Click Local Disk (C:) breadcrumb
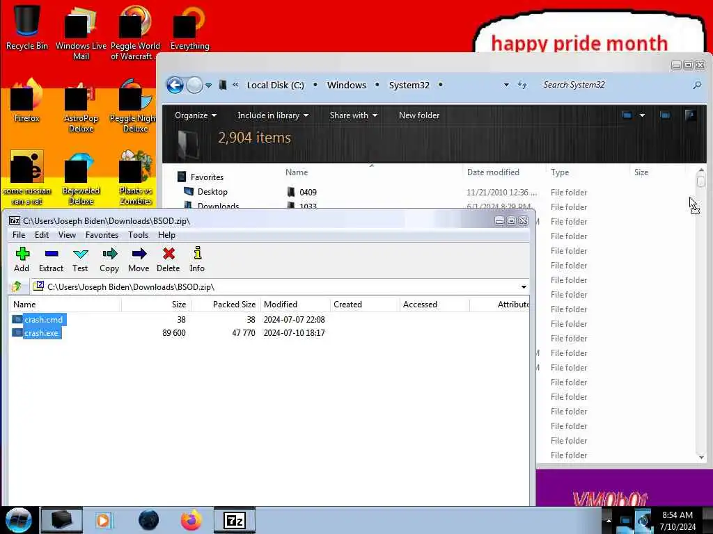713x534 pixels. (x=275, y=85)
